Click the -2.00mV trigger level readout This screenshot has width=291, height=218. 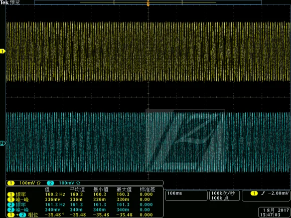click(278, 193)
